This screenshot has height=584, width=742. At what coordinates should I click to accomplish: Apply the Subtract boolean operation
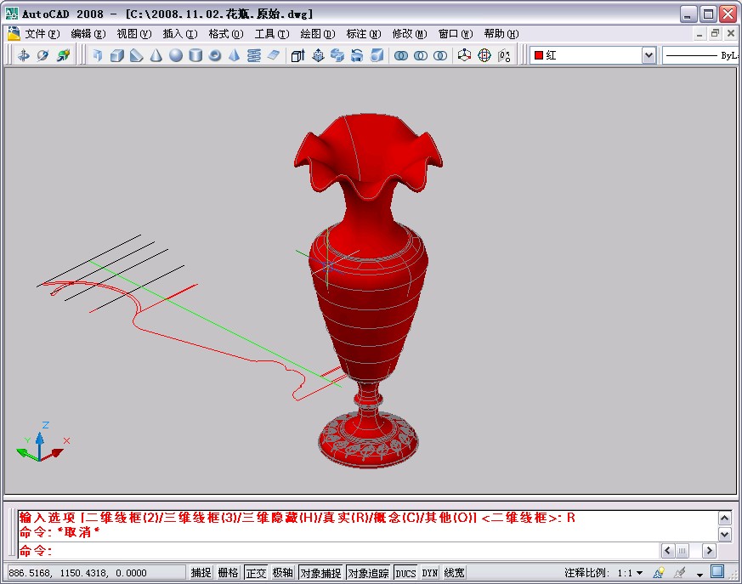(421, 55)
